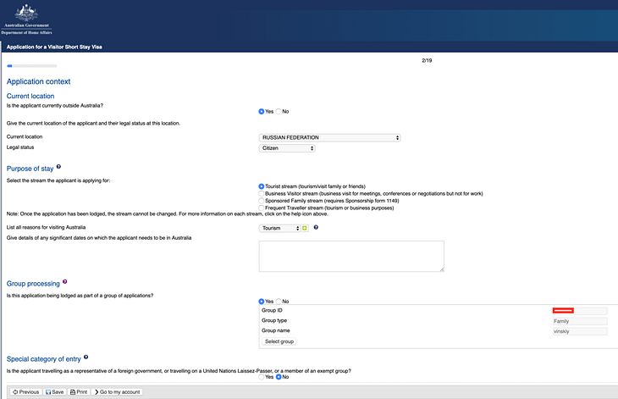Click the Group processing help icon
This screenshot has height=399, width=618.
tap(64, 282)
